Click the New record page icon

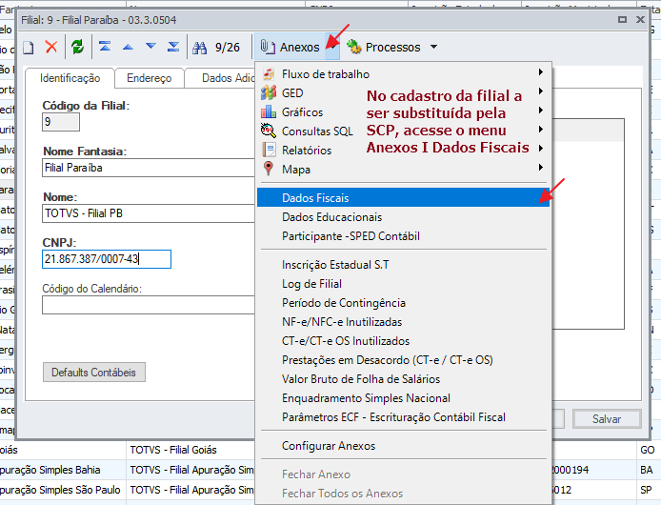[29, 48]
